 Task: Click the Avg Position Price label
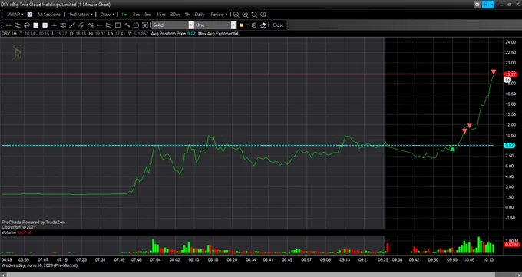(168, 34)
